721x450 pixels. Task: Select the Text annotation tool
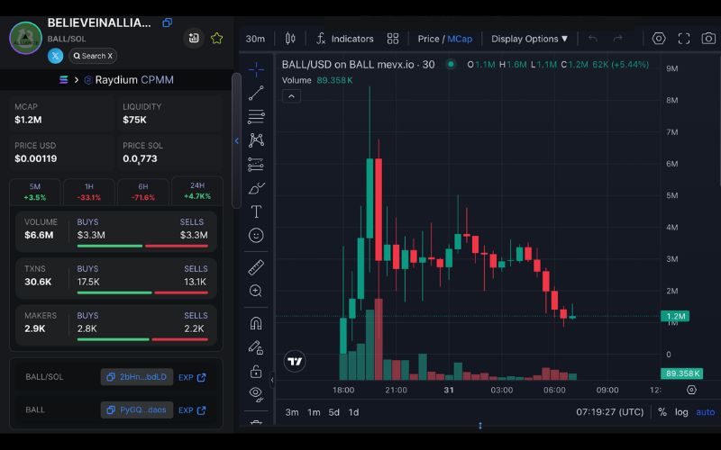point(256,211)
